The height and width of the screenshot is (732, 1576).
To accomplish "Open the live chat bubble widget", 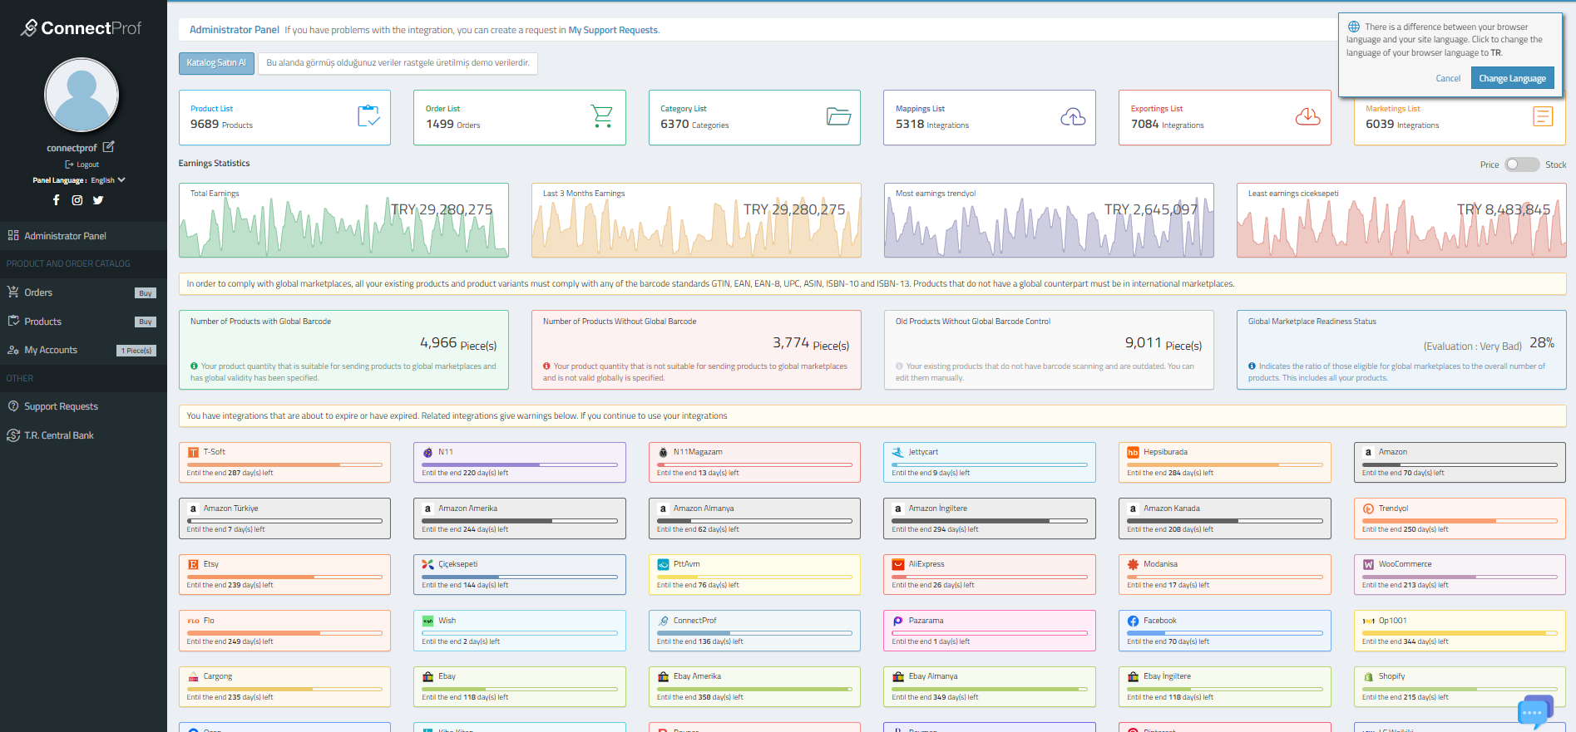I will (x=1532, y=712).
